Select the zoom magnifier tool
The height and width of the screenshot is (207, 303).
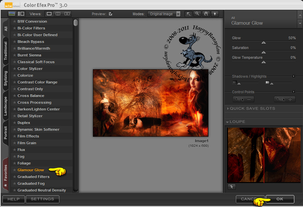click(x=197, y=14)
